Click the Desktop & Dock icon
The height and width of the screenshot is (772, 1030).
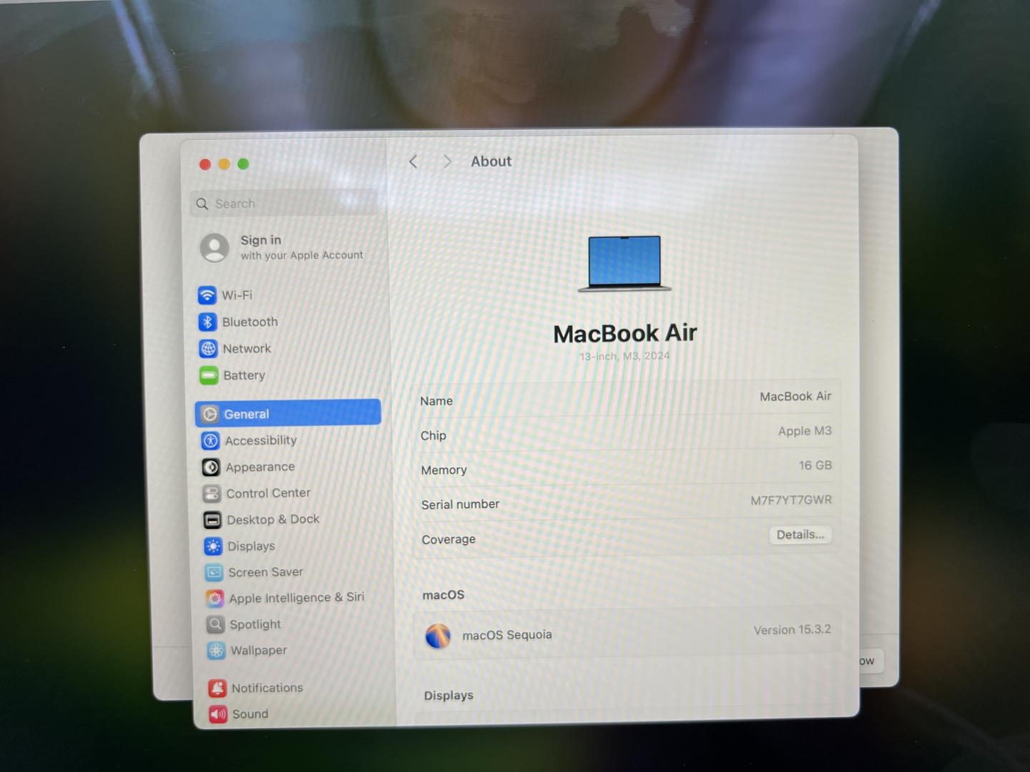click(x=212, y=520)
